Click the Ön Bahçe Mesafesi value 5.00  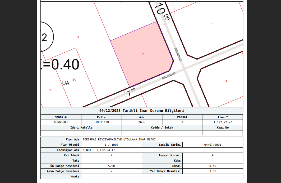coord(111,166)
